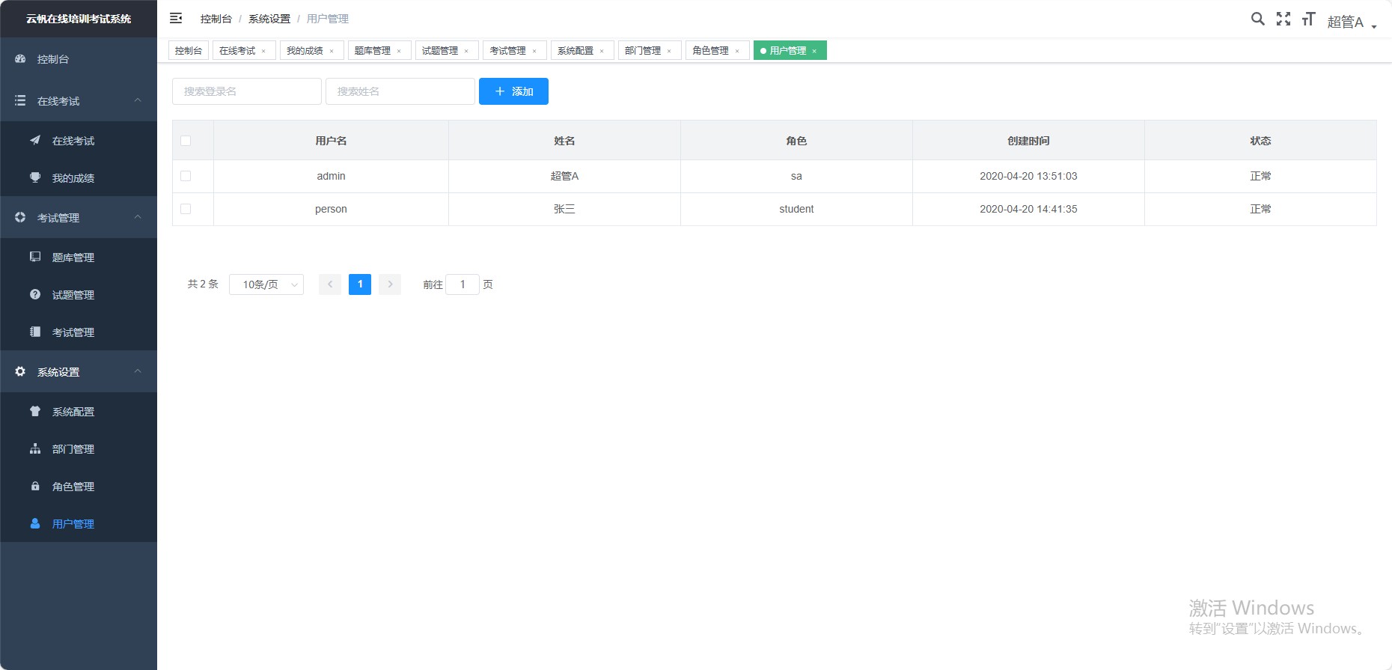1392x670 pixels.
Task: Close the active 用户管理 tab
Action: [814, 51]
